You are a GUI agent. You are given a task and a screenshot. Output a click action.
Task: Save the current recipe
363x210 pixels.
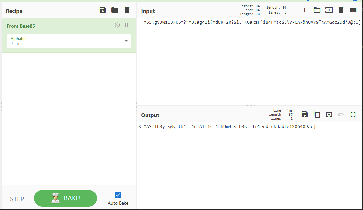tap(103, 10)
